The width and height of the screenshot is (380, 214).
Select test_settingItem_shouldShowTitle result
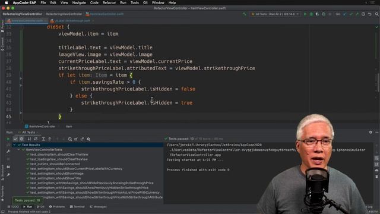(55, 178)
